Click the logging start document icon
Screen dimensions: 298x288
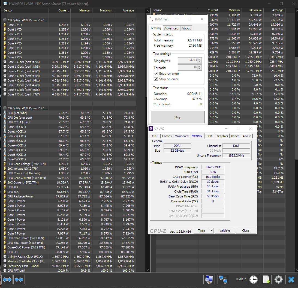(x=266, y=280)
